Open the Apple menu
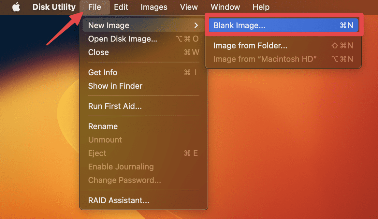378x219 pixels. pyautogui.click(x=16, y=7)
